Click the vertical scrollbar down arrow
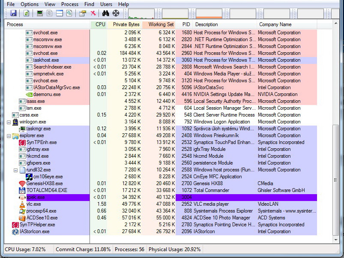 click(x=336, y=240)
